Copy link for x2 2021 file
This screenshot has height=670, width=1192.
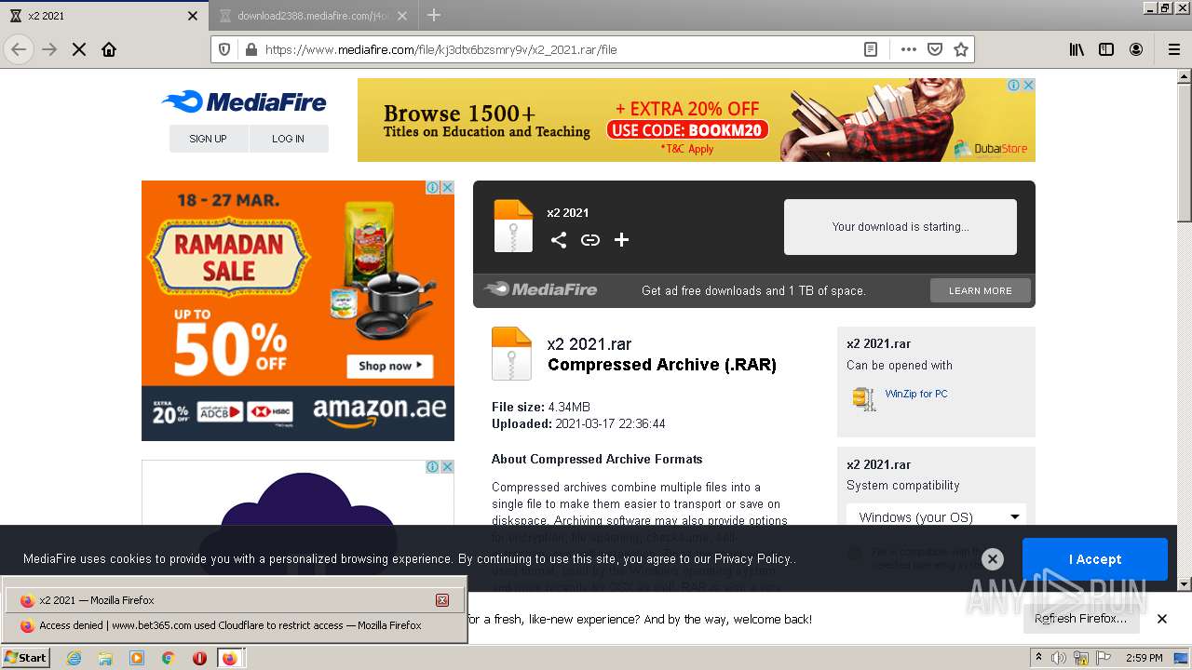point(590,240)
